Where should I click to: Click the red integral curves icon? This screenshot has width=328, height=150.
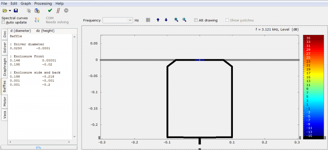(58, 11)
